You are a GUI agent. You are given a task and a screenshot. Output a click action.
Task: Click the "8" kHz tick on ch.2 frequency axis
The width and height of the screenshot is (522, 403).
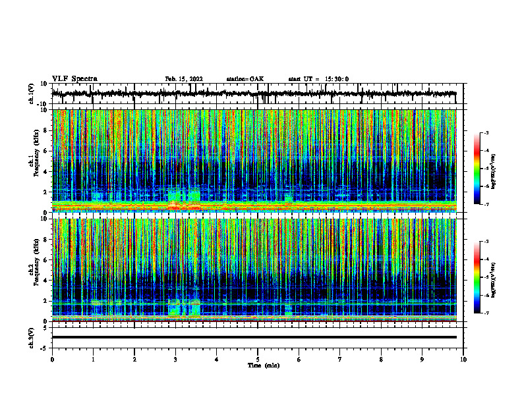click(x=46, y=240)
